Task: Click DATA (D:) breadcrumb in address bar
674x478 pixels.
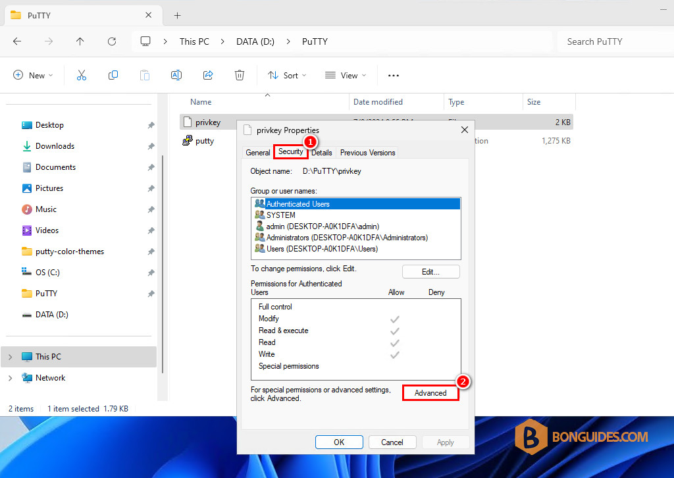Action: coord(255,41)
